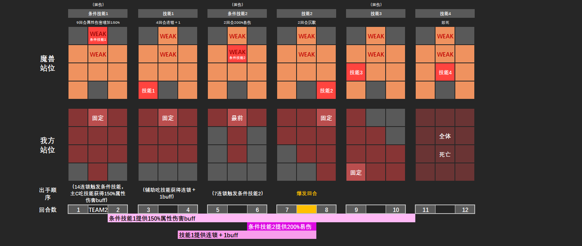Screen dimensions: 582x246
Task: Switch to the 技能1 header tab
Action: pyautogui.click(x=167, y=13)
